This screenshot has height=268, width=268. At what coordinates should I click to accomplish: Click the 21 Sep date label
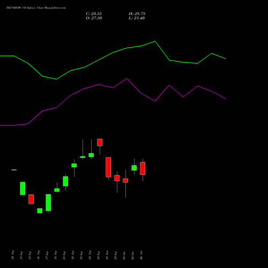(x=64, y=255)
